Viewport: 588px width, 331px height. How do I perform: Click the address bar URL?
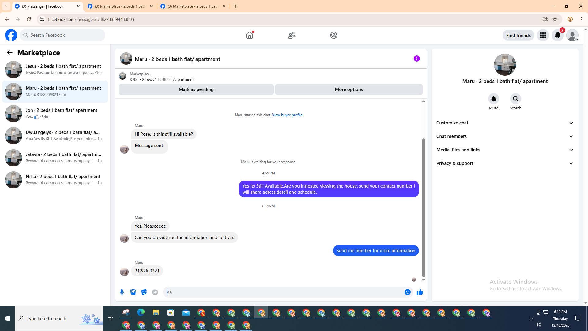click(91, 19)
